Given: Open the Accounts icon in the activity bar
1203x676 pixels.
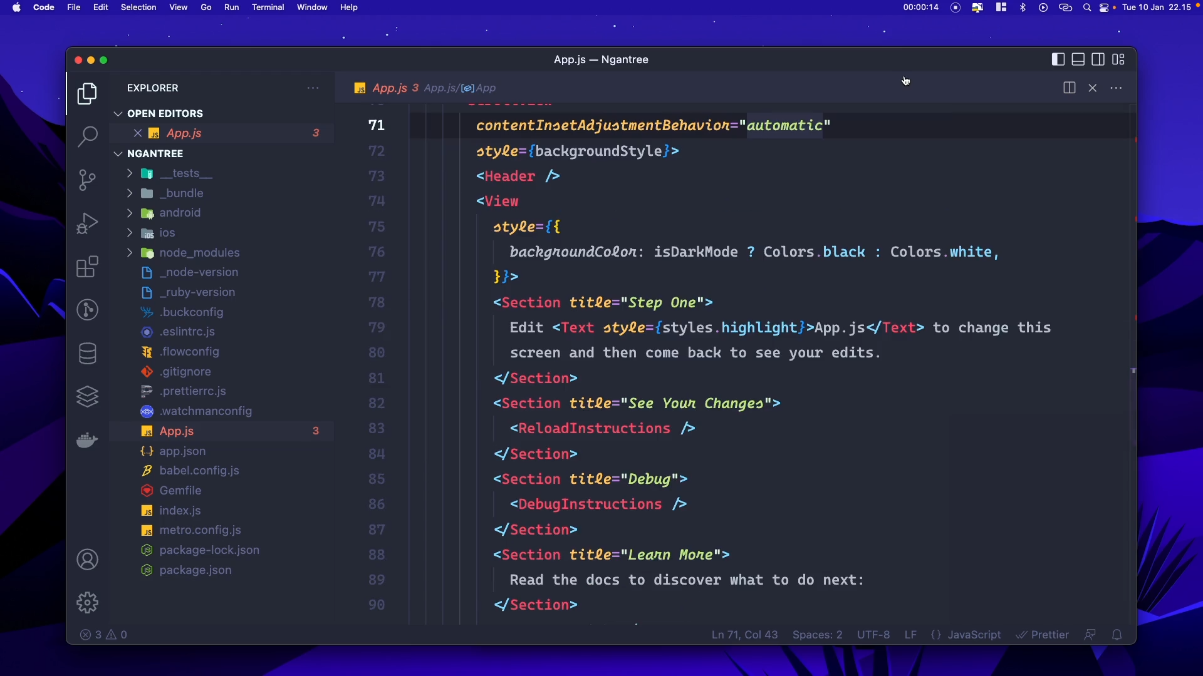Looking at the screenshot, I should coord(87,560).
